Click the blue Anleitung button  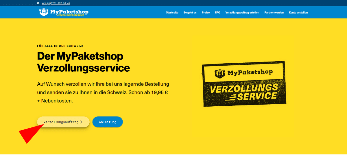tap(108, 122)
